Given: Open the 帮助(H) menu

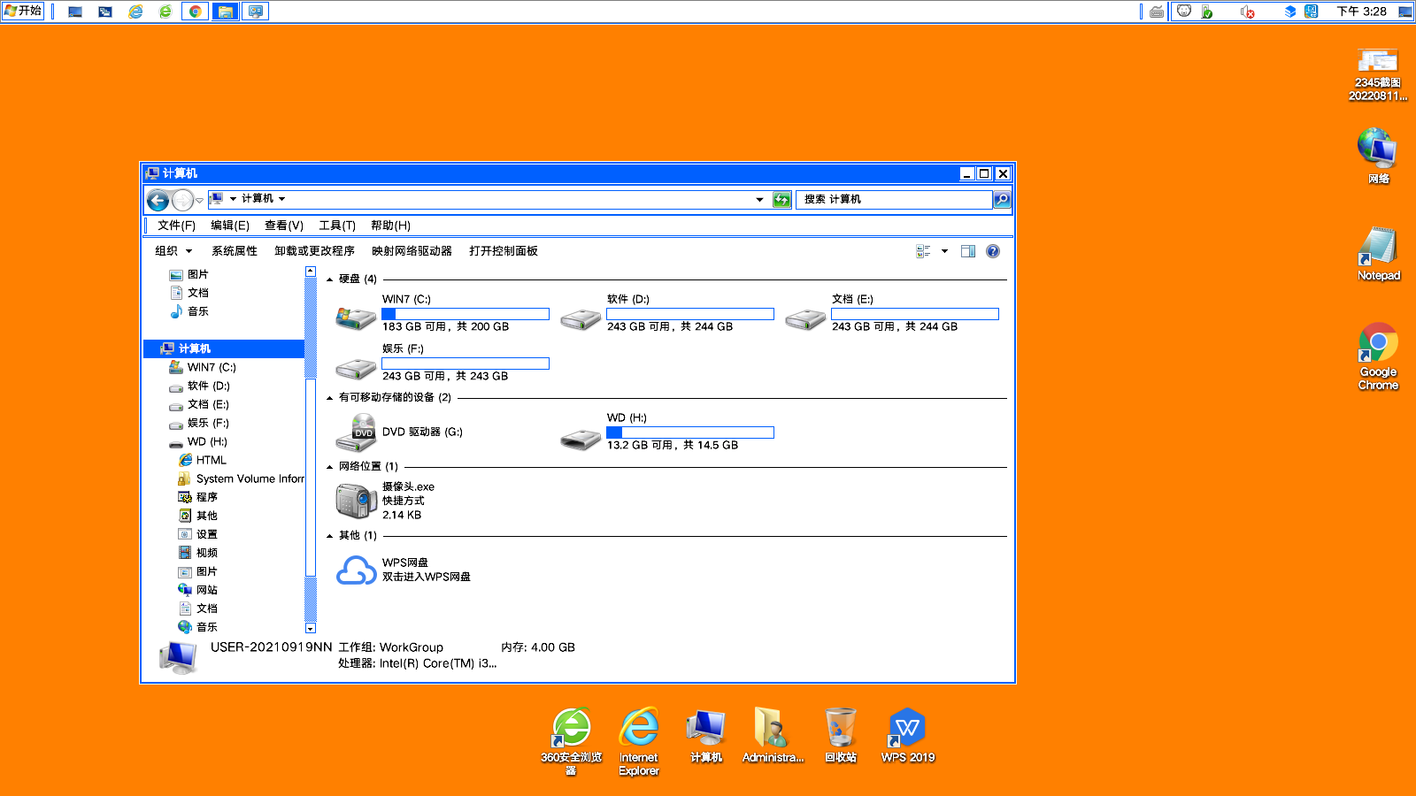Looking at the screenshot, I should [390, 226].
